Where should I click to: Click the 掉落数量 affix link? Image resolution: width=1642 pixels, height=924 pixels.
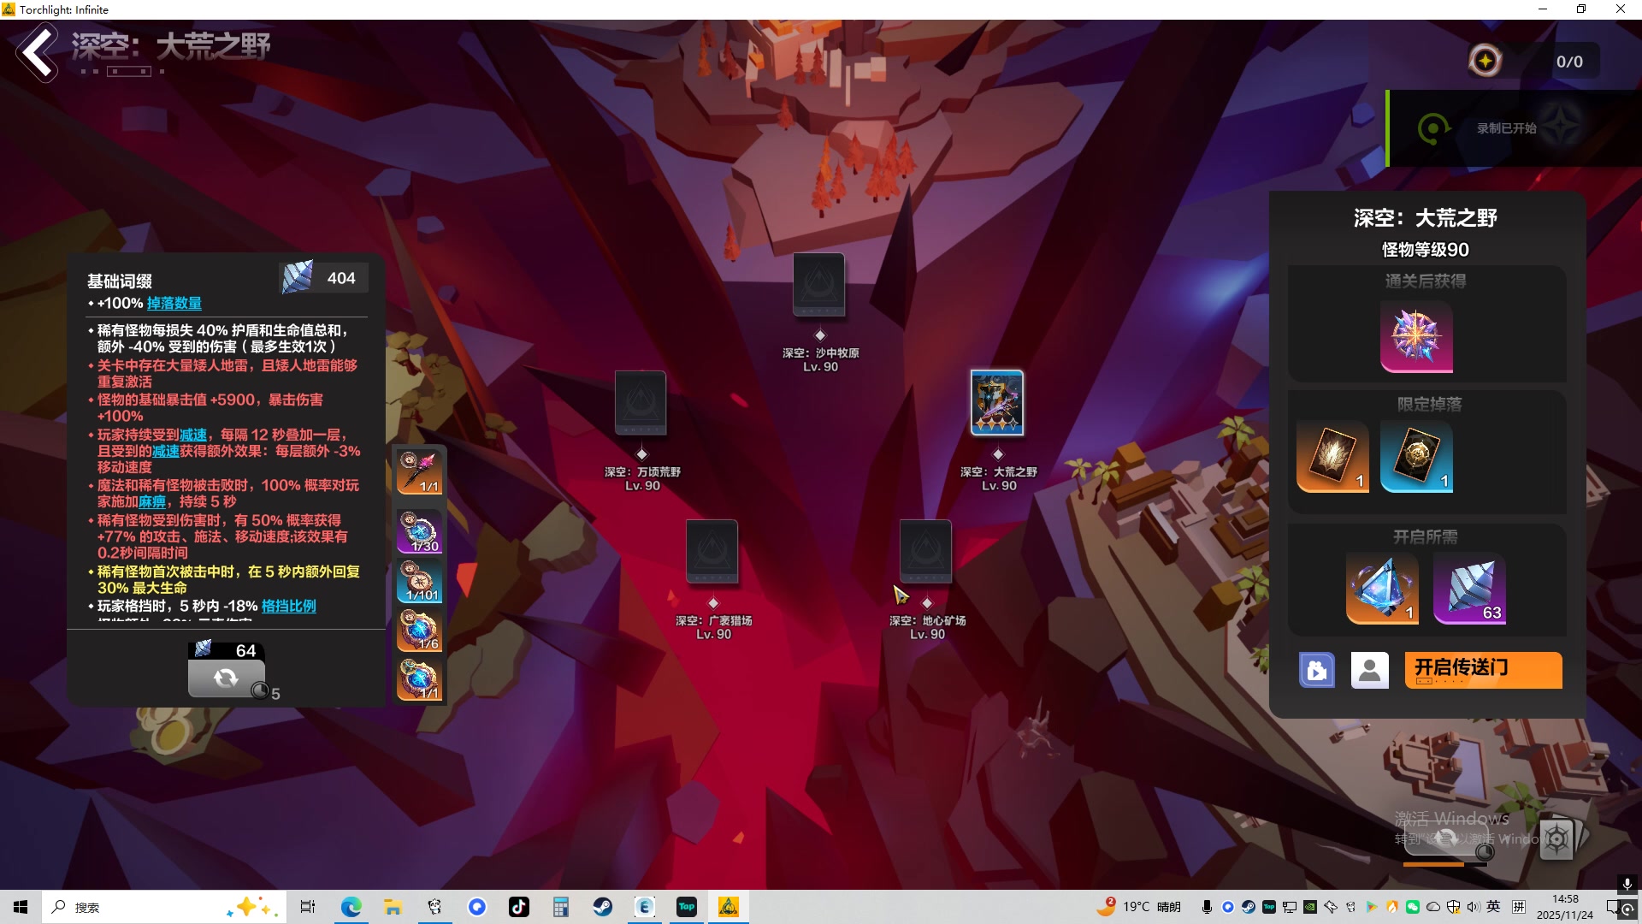pos(174,303)
